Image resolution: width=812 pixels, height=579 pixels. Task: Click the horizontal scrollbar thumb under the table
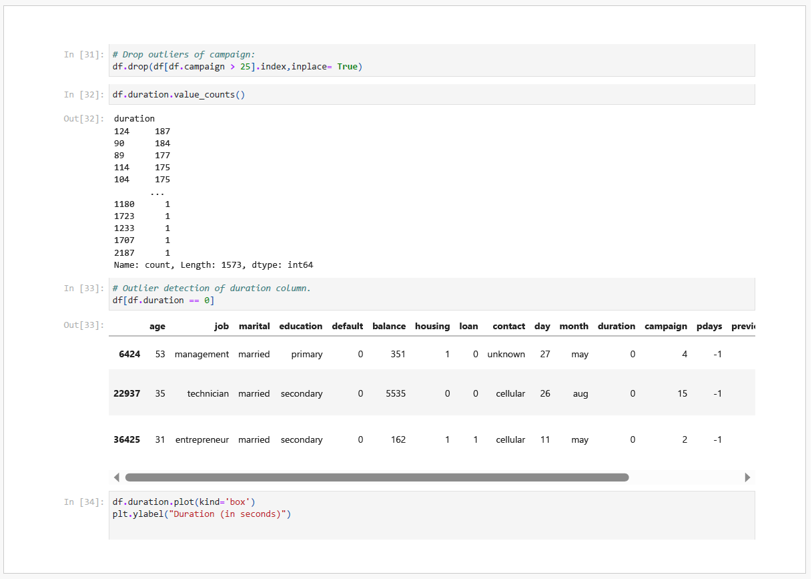(x=376, y=477)
